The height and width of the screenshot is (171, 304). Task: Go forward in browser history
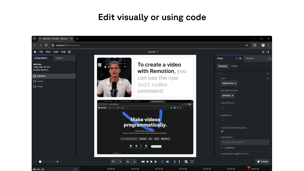click(x=40, y=45)
